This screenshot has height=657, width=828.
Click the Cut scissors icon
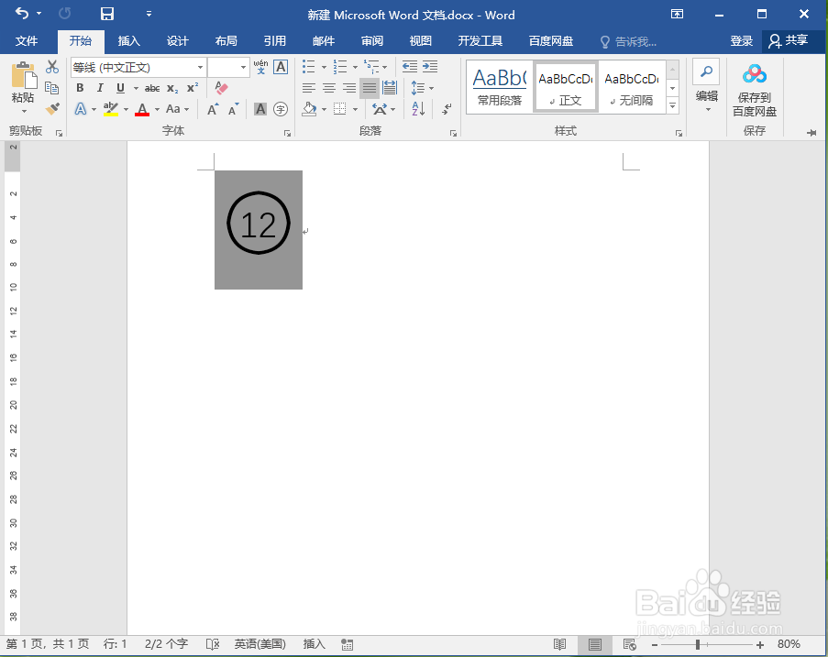point(51,67)
